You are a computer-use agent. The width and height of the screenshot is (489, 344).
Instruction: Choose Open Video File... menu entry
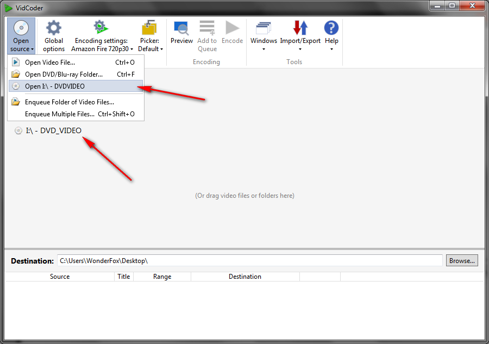click(76, 62)
